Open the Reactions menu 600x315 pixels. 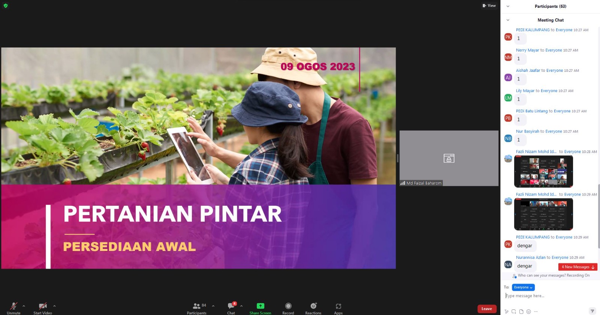coord(313,306)
